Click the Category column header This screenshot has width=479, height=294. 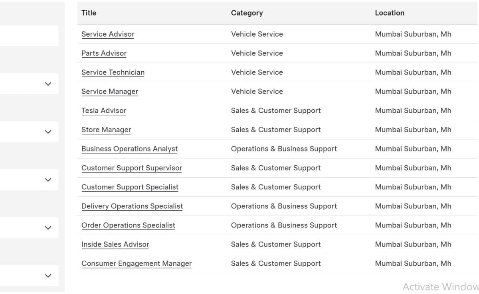pyautogui.click(x=247, y=13)
